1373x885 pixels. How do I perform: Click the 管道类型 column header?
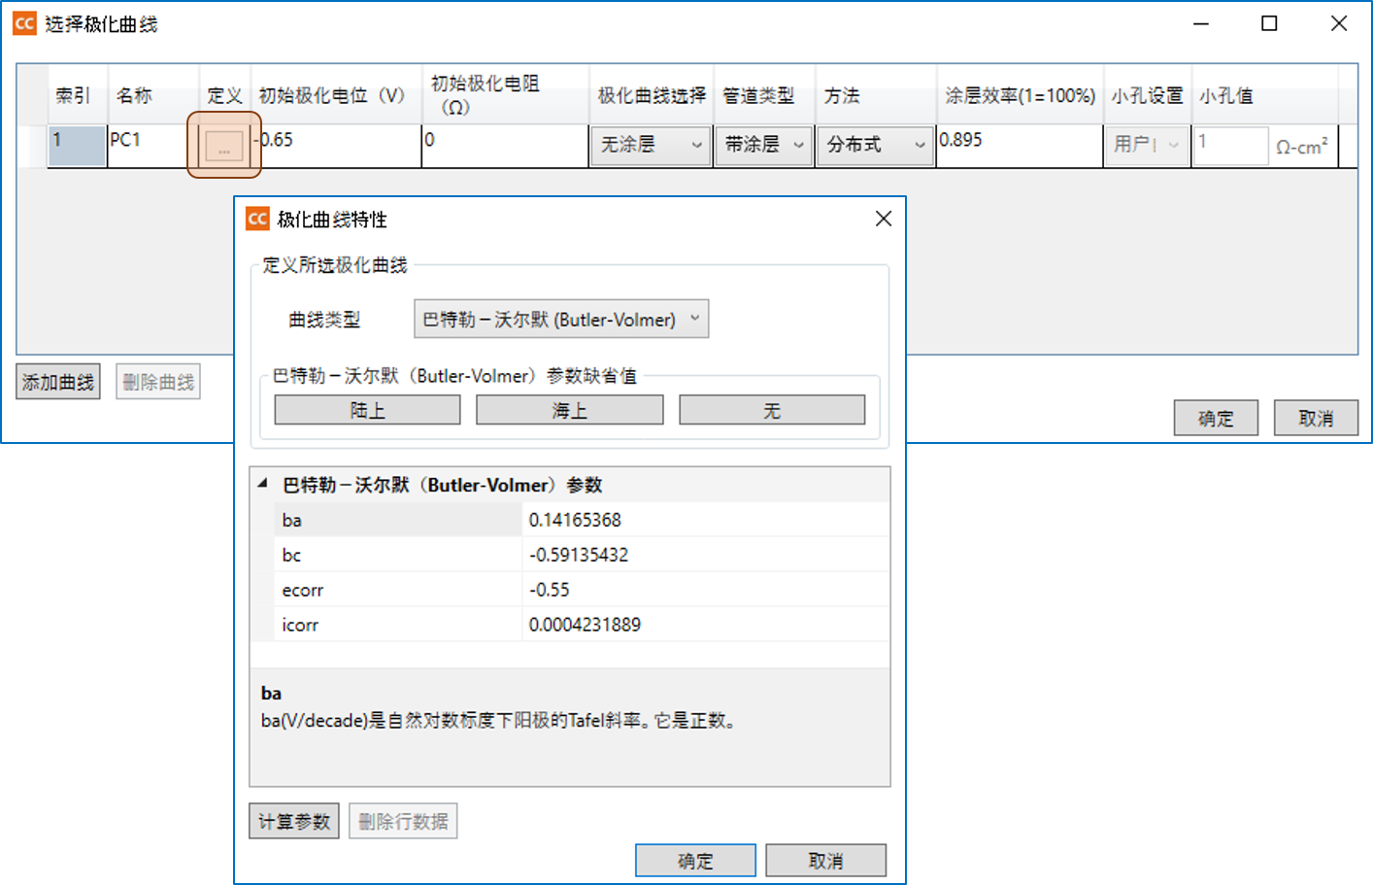[764, 95]
